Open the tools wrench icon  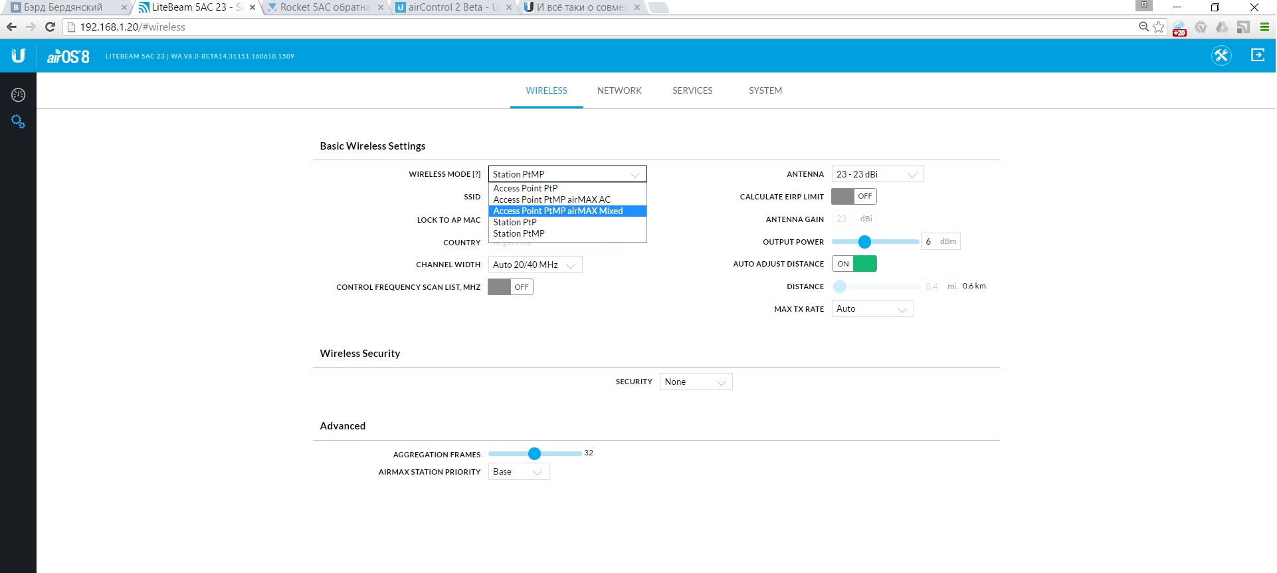pyautogui.click(x=1221, y=56)
